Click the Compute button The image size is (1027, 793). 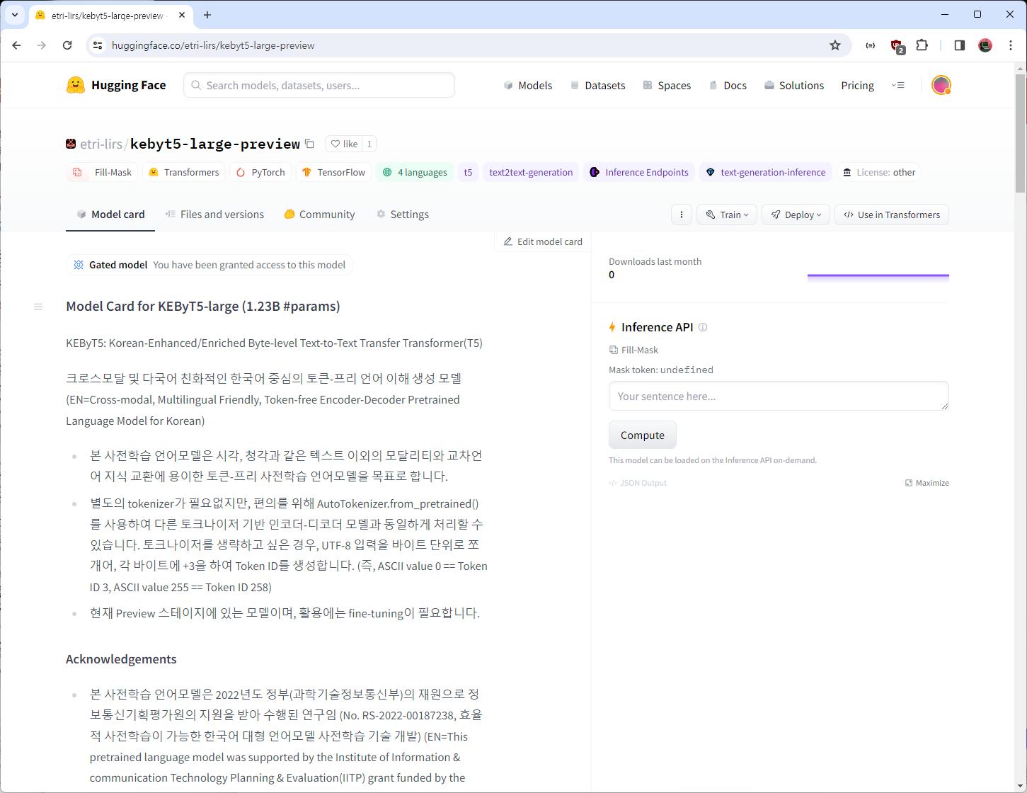point(643,435)
